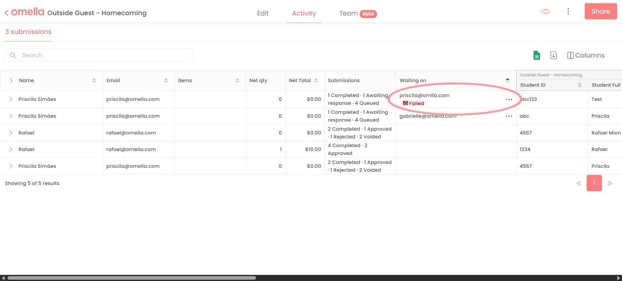Go to the next pages arrow
This screenshot has height=281, width=622.
(610, 183)
